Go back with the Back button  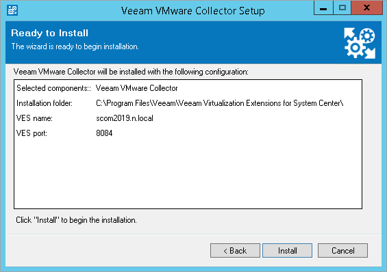click(235, 251)
